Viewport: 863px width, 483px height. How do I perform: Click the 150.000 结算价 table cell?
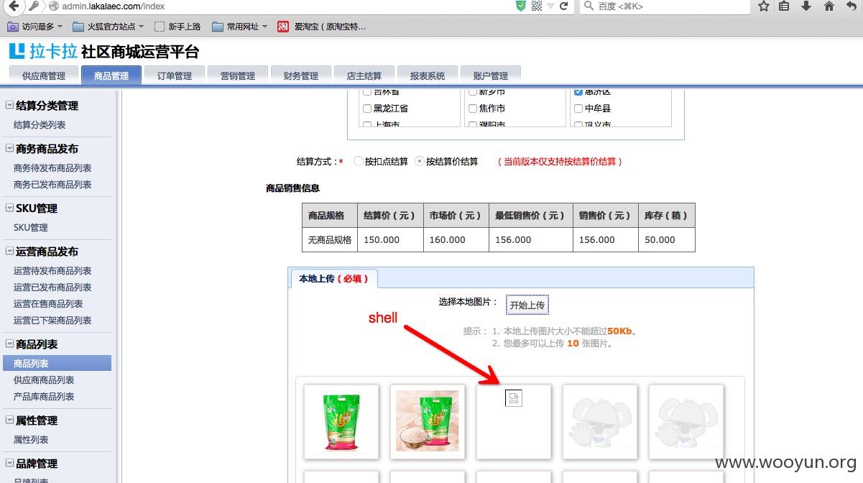(390, 240)
